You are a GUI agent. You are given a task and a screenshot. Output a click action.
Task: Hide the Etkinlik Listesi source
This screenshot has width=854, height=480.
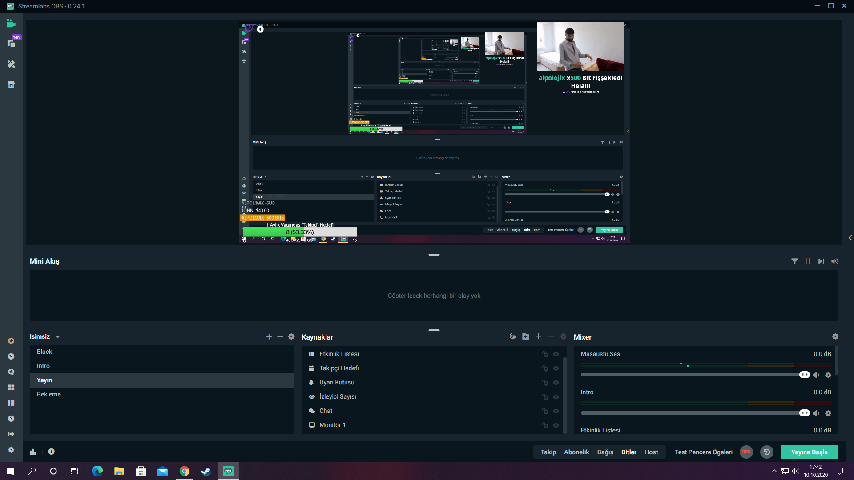(x=556, y=354)
